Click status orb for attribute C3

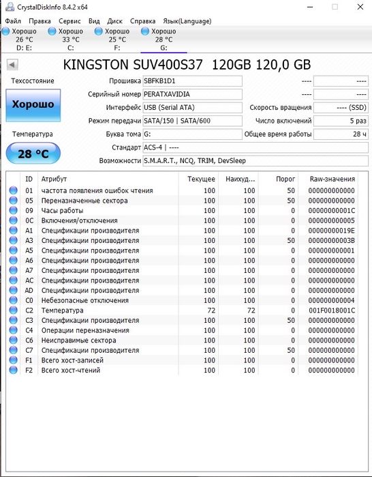(14, 320)
